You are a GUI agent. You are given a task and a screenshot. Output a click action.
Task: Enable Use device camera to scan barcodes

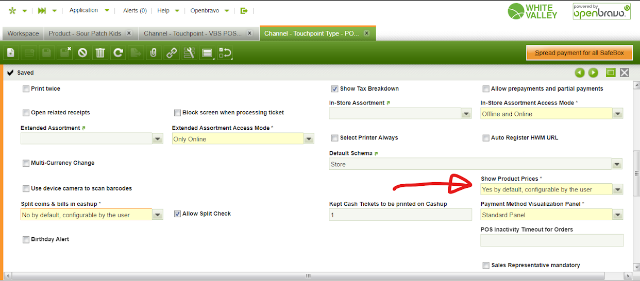tap(26, 188)
